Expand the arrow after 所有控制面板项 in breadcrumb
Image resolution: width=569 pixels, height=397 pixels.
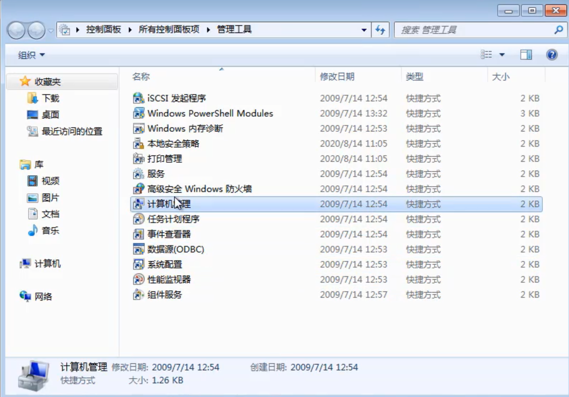tap(208, 30)
